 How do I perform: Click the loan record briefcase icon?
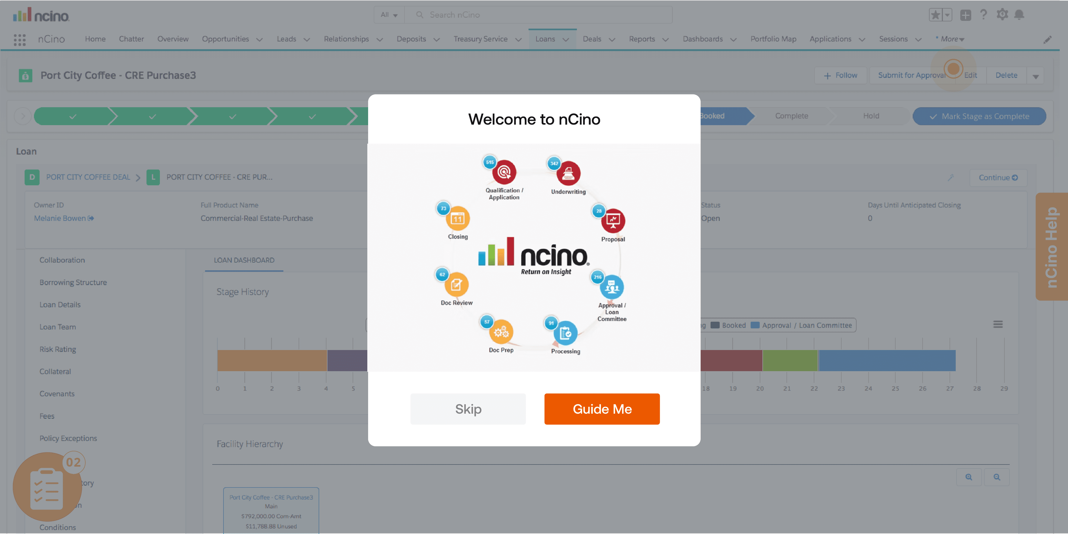click(x=25, y=75)
